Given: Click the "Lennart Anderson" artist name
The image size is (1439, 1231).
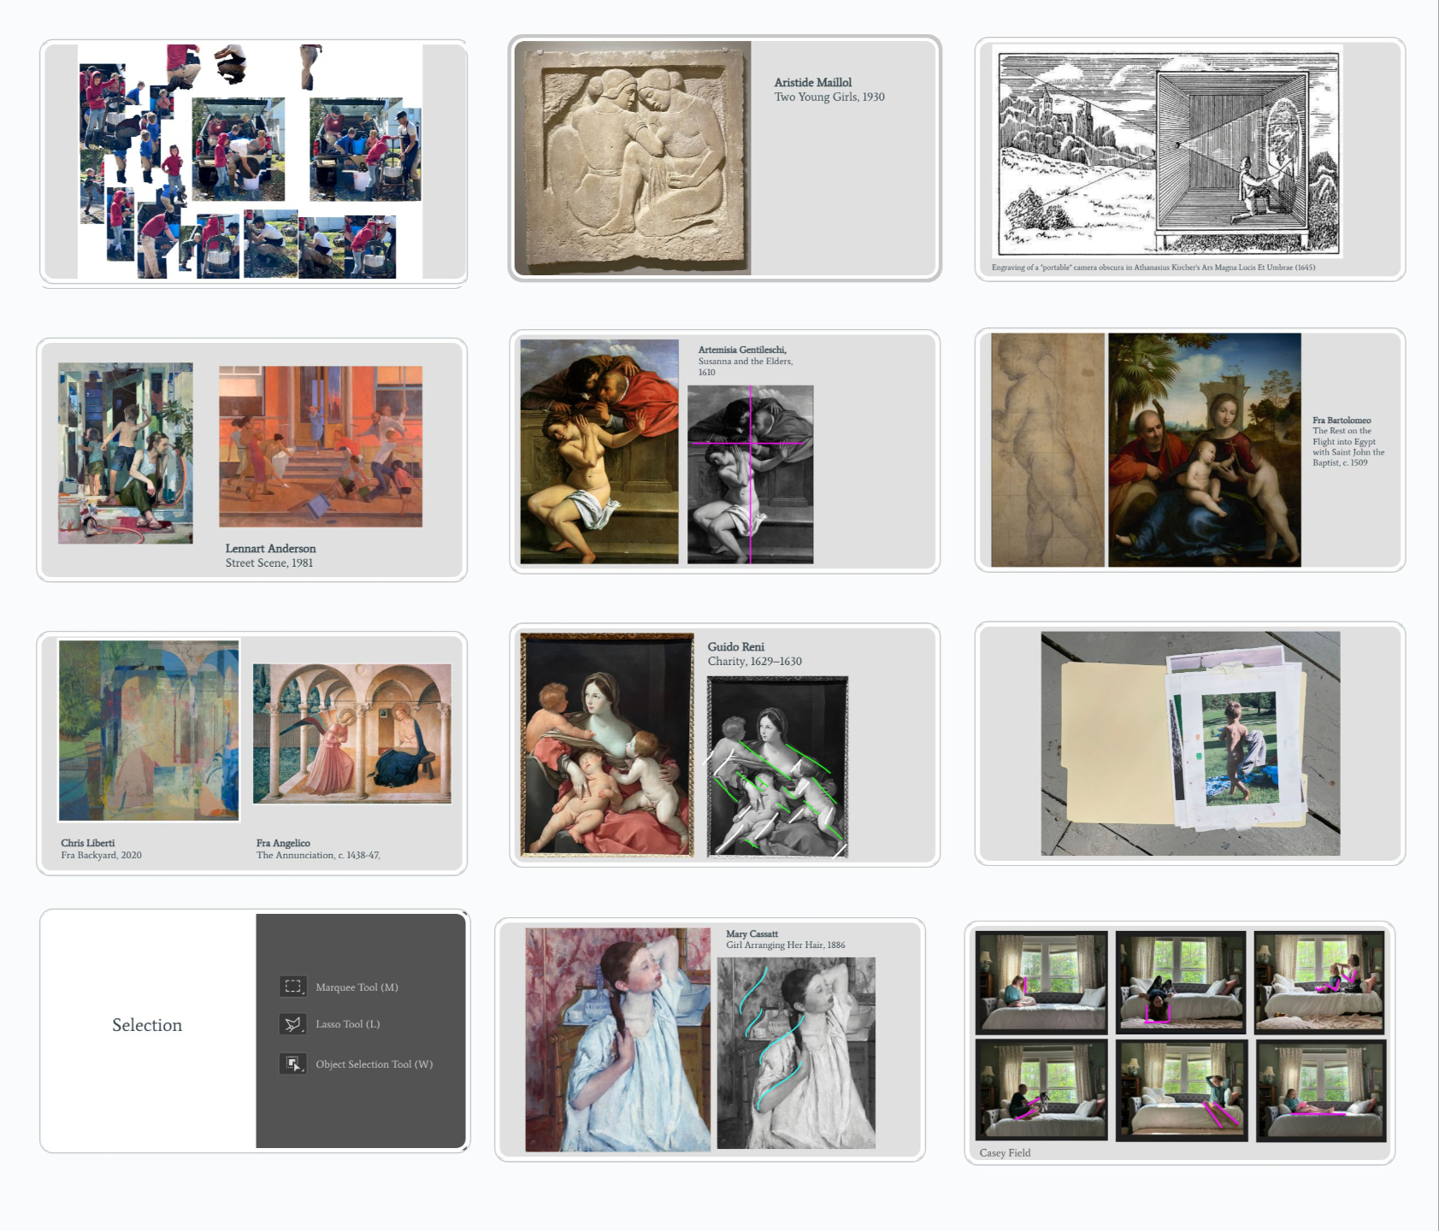Looking at the screenshot, I should point(271,549).
